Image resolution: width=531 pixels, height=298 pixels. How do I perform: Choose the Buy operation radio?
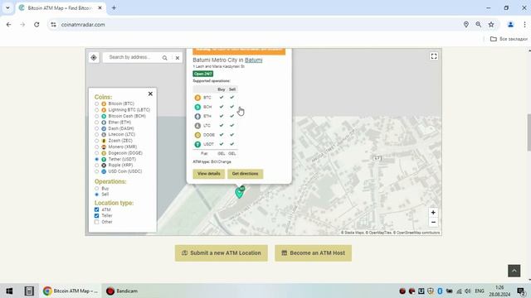point(97,189)
